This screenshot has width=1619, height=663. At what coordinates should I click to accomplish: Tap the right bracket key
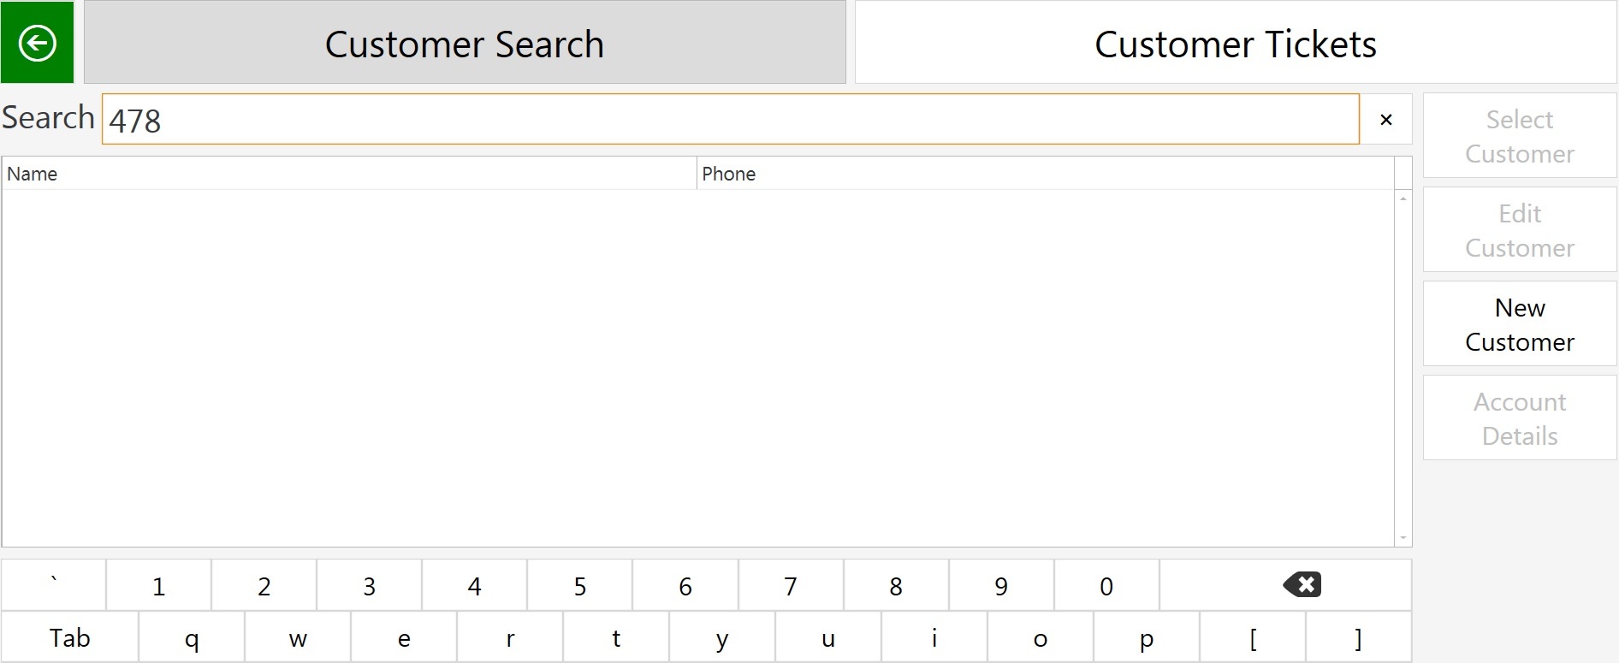coord(1359,637)
